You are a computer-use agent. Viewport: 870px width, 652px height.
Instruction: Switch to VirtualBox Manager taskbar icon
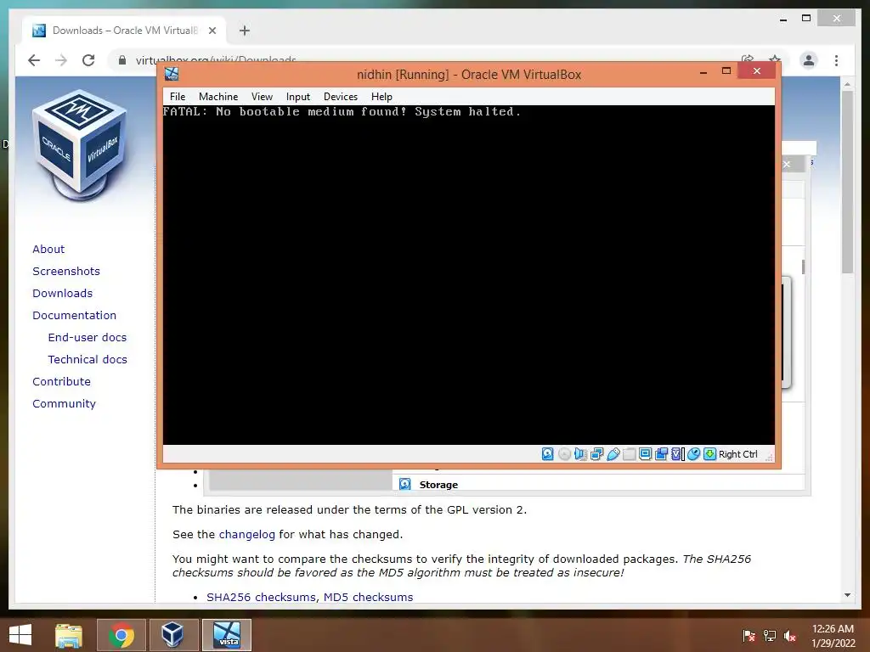(172, 635)
